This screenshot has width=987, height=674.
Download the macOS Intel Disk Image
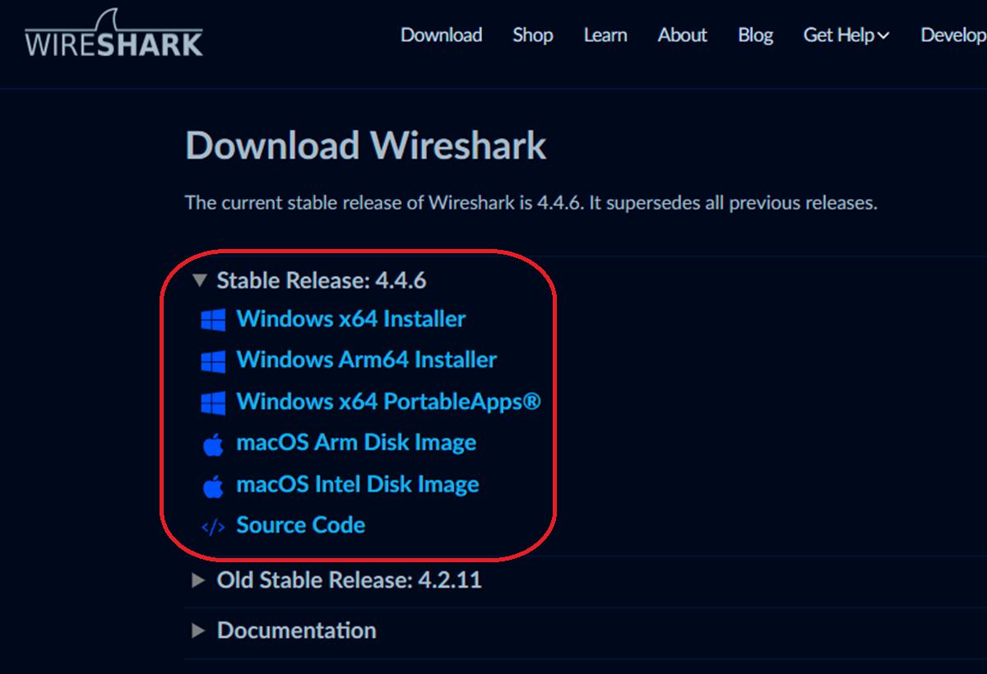(x=358, y=485)
